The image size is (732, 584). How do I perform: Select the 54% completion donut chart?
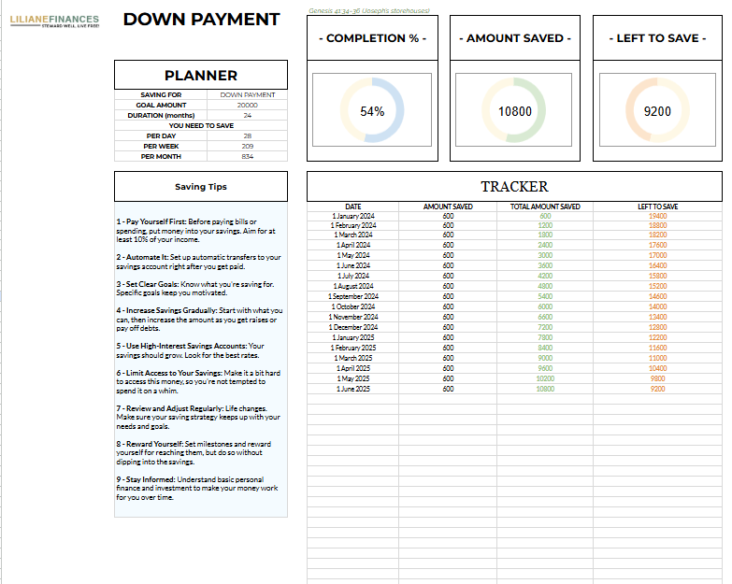tap(372, 111)
